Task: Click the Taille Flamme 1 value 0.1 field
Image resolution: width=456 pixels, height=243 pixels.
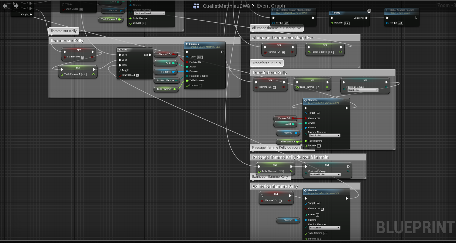Action: 281,172
